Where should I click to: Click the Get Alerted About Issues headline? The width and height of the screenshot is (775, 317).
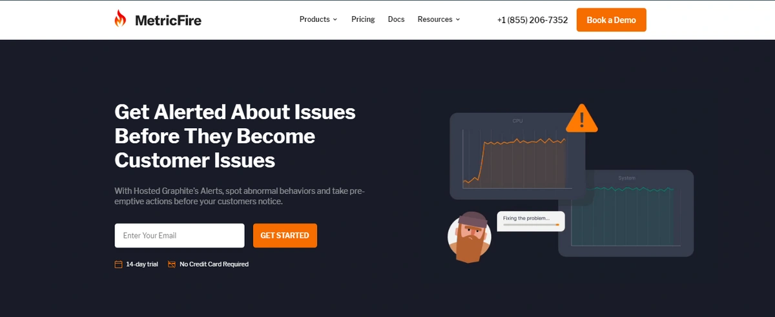point(235,136)
